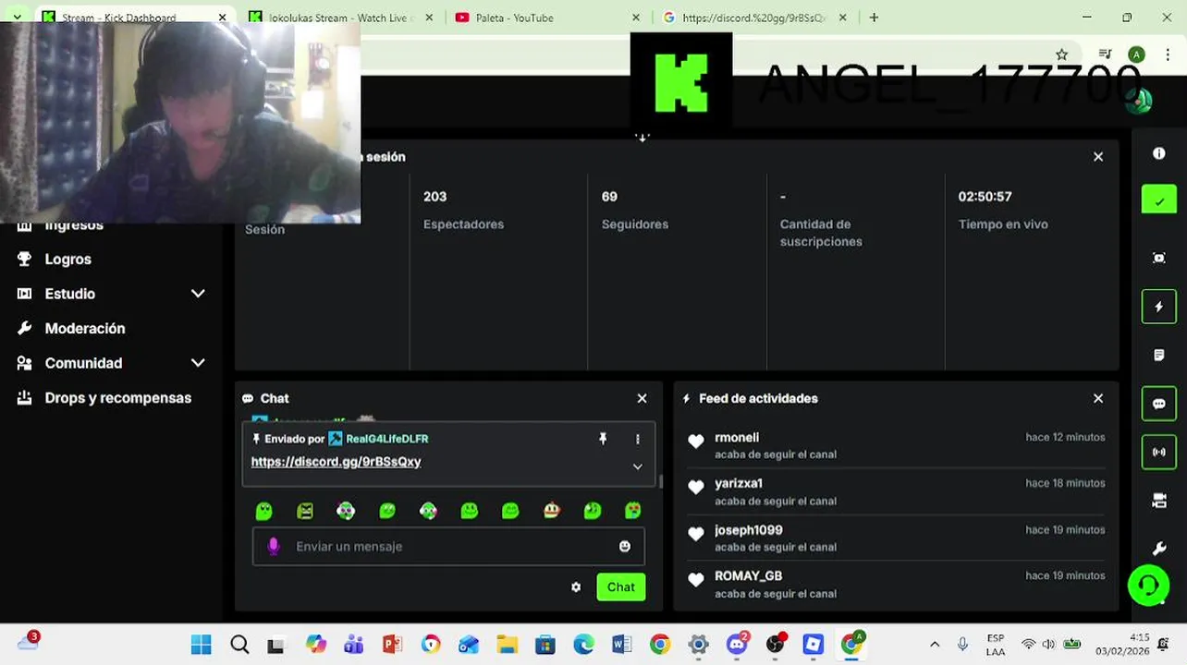
Task: Click the joseph1099 follower entry
Action: [x=895, y=538]
